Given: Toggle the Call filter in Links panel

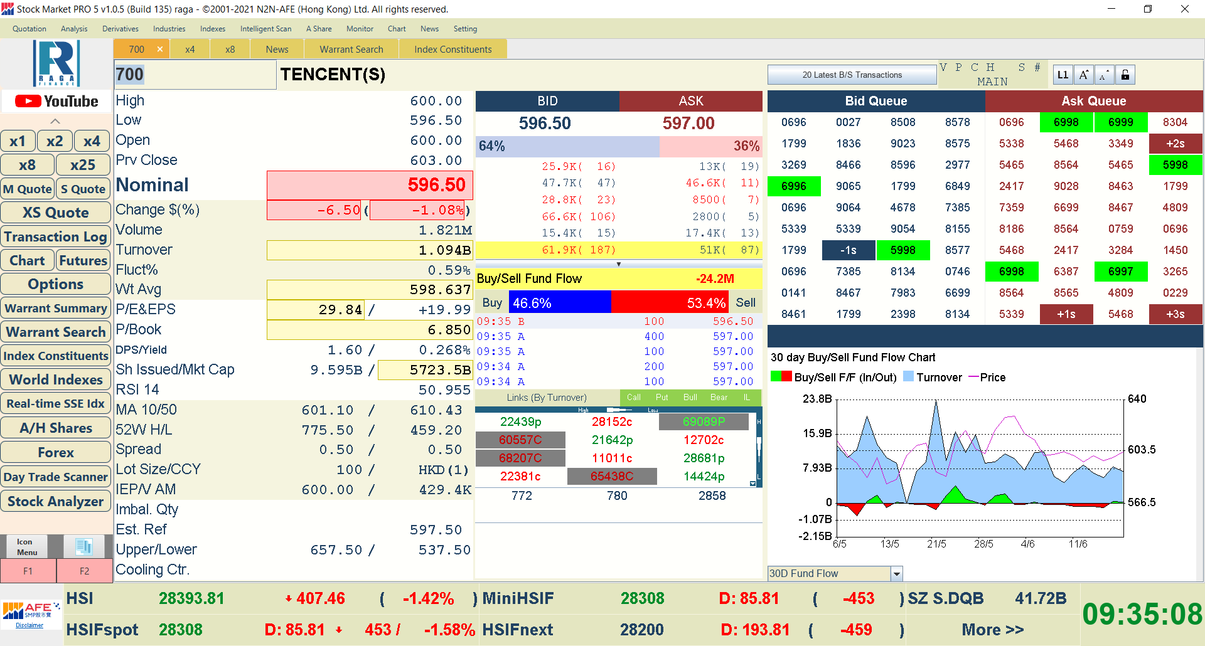Looking at the screenshot, I should [634, 397].
